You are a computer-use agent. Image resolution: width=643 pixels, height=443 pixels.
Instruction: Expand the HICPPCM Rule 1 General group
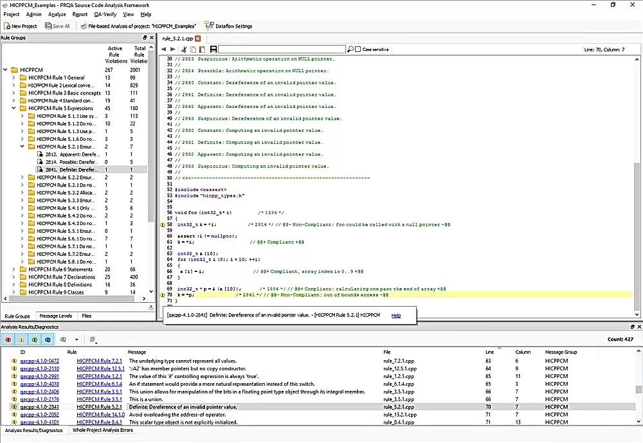click(x=14, y=78)
